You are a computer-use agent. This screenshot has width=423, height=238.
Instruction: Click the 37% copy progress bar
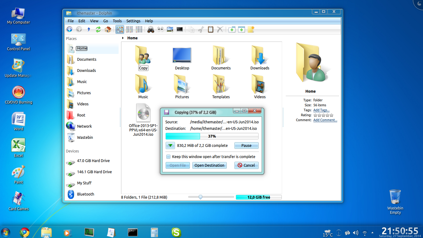pyautogui.click(x=212, y=136)
